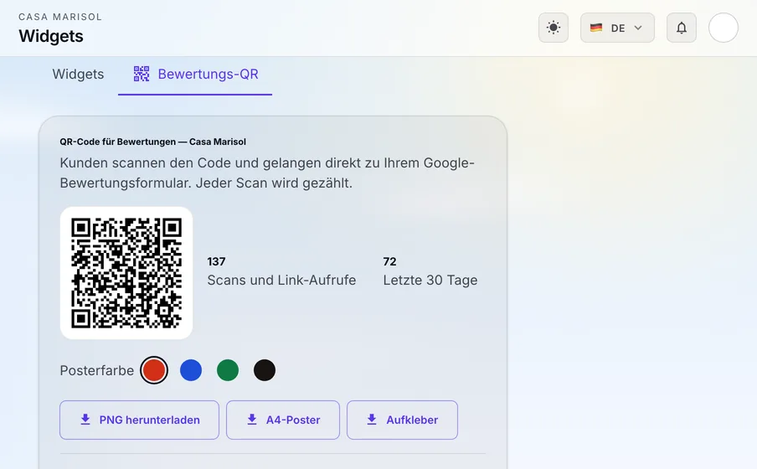
Task: Open the user avatar menu
Action: 724,28
